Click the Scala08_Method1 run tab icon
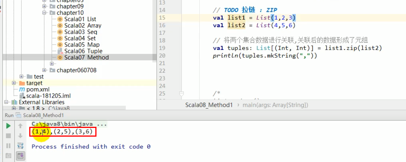 [18, 115]
